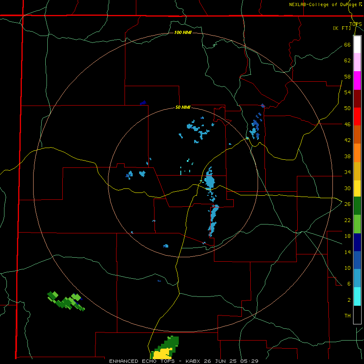This screenshot has height=364, width=364.
Task: Click the light blue 10 K FT band
Action: click(x=357, y=278)
